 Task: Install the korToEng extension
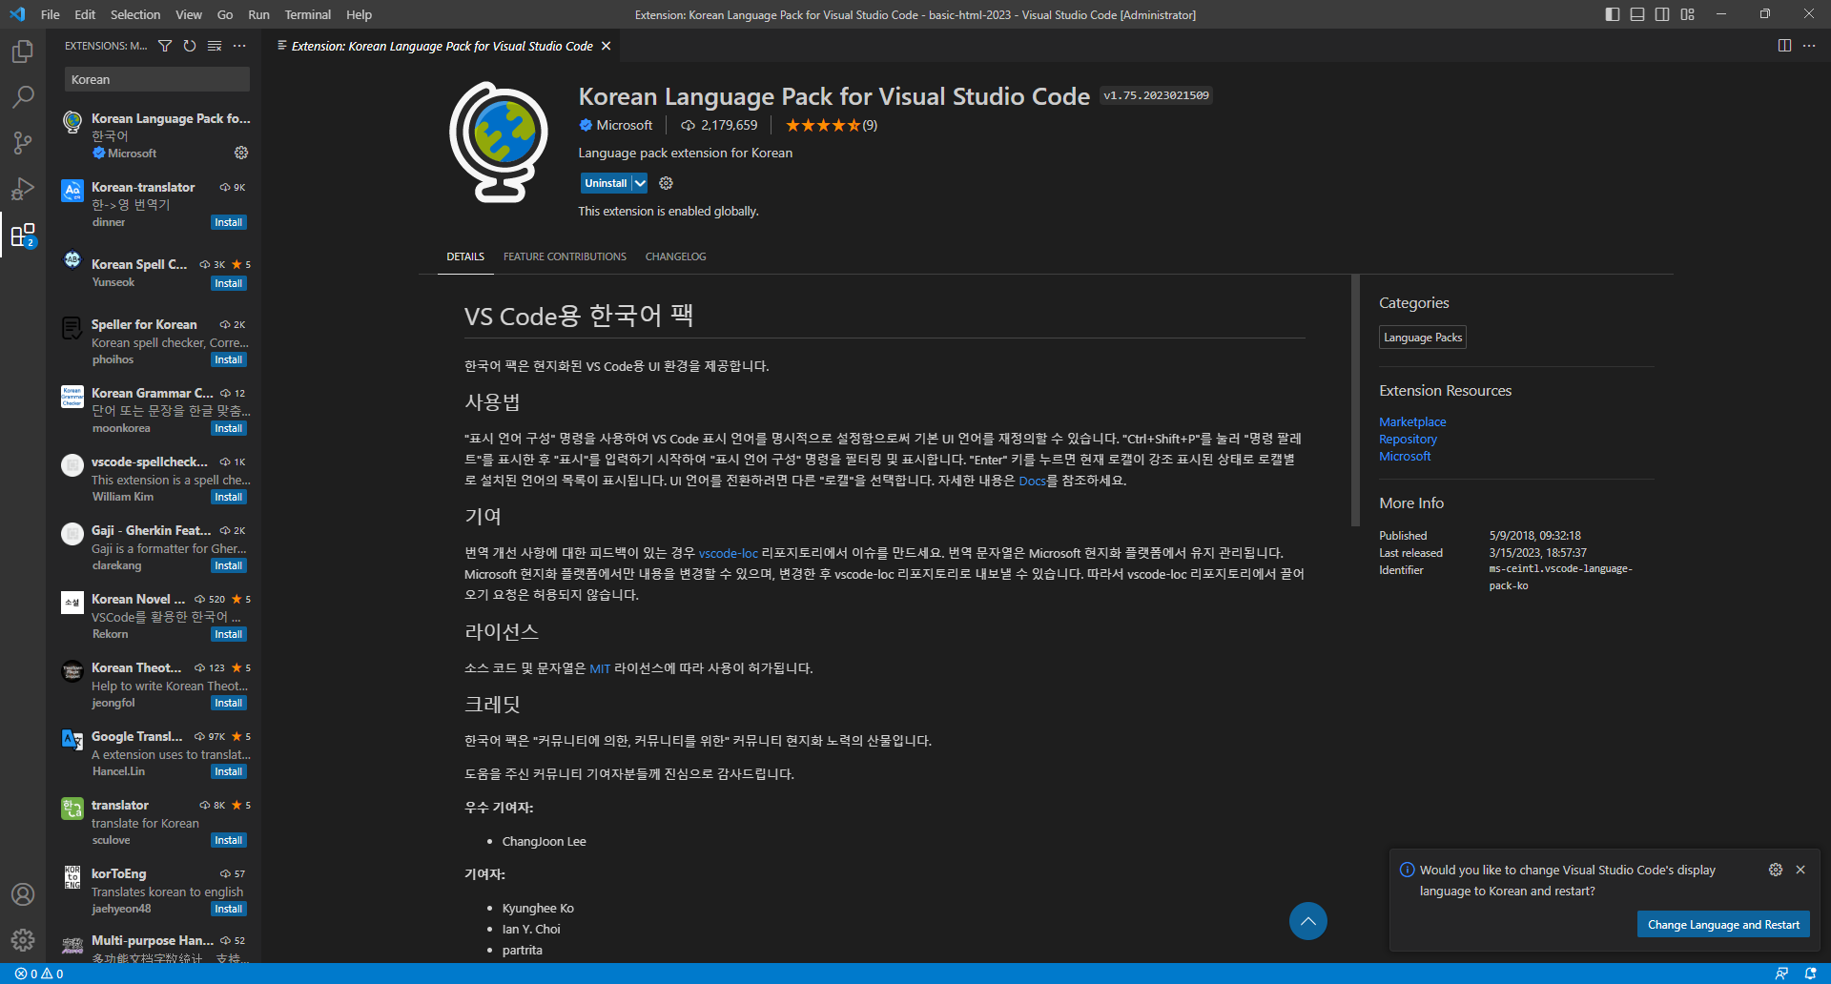click(228, 909)
